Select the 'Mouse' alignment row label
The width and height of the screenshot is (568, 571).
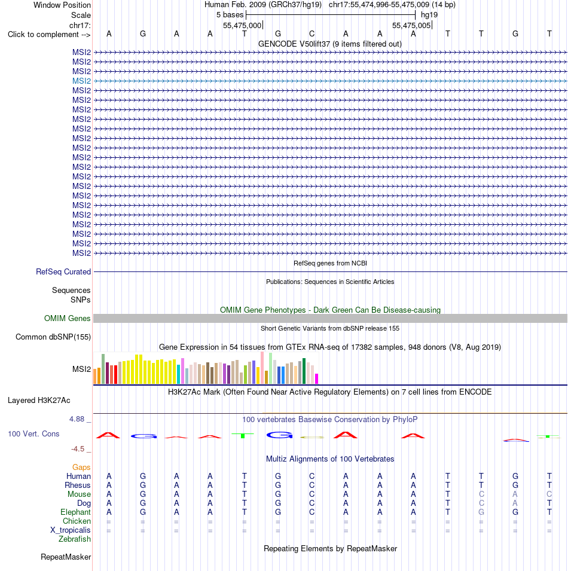click(79, 494)
